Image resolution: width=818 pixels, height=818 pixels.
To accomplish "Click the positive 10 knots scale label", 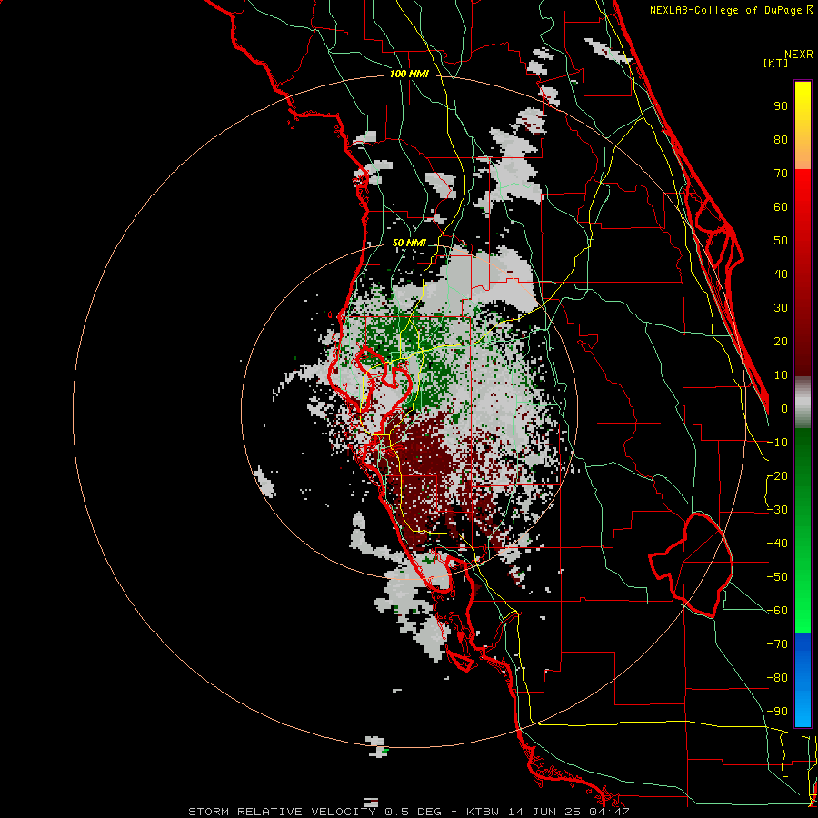I will (x=781, y=375).
